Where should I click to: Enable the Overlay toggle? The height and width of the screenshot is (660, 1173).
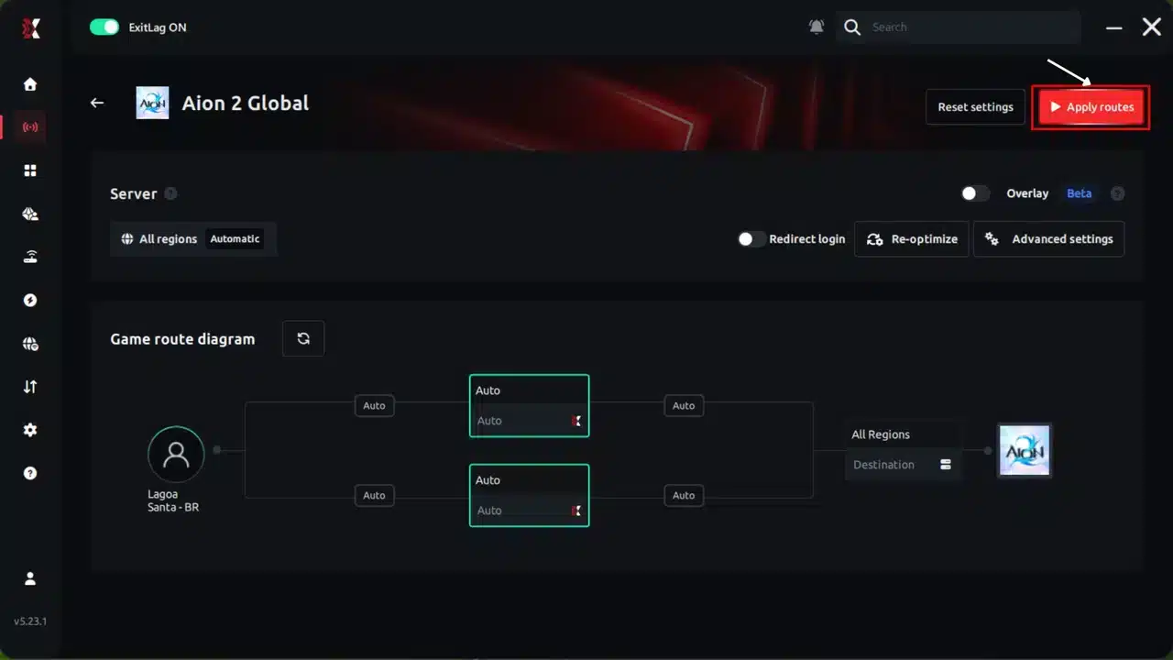(976, 193)
